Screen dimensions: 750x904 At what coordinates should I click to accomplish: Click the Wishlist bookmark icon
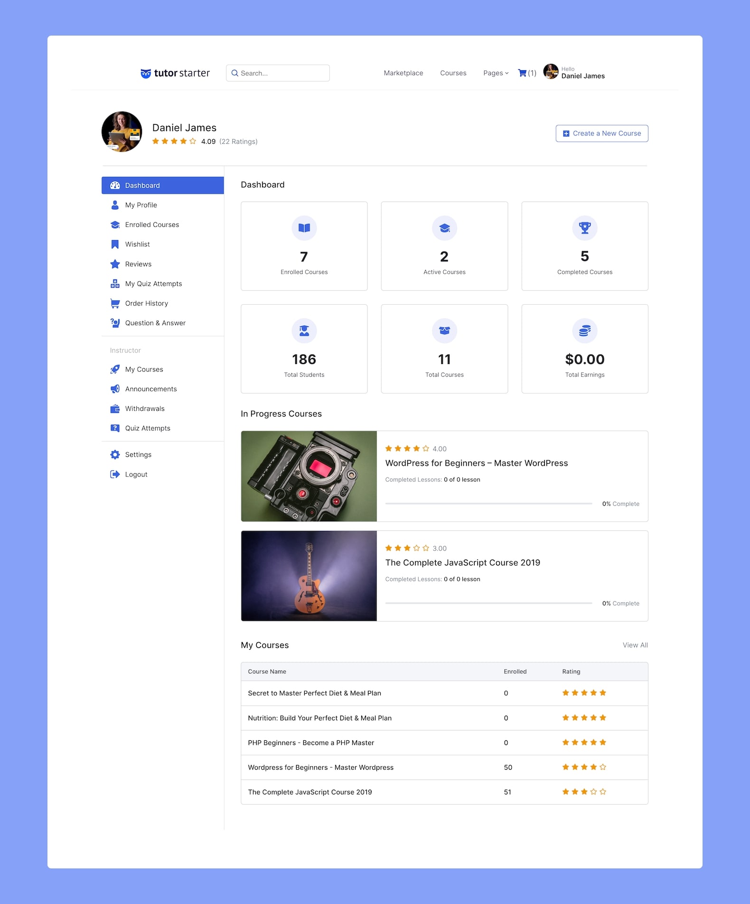(x=115, y=244)
